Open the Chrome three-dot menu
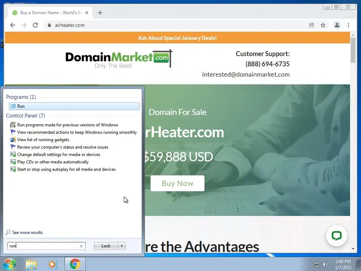 coord(348,25)
